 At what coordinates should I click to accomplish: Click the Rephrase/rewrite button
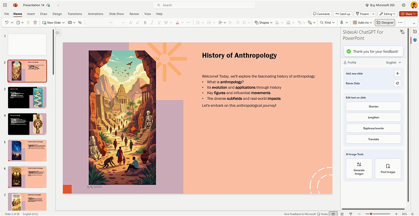point(373,128)
